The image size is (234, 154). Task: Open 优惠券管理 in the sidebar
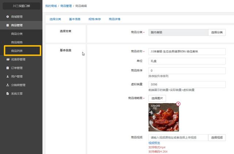pos(21,59)
